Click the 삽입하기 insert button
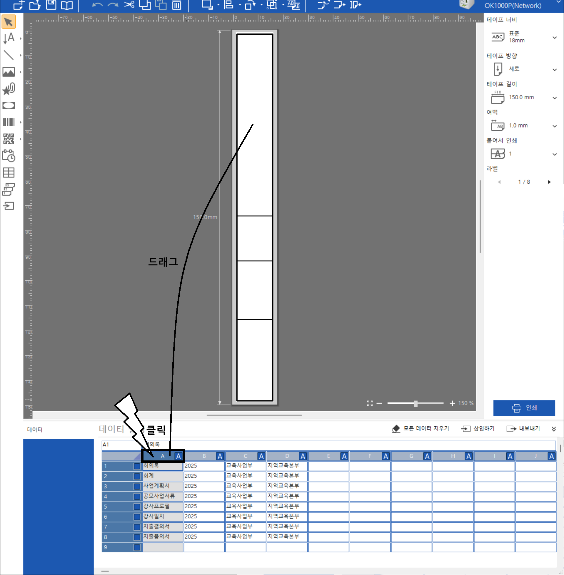Image resolution: width=564 pixels, height=575 pixels. click(x=478, y=428)
